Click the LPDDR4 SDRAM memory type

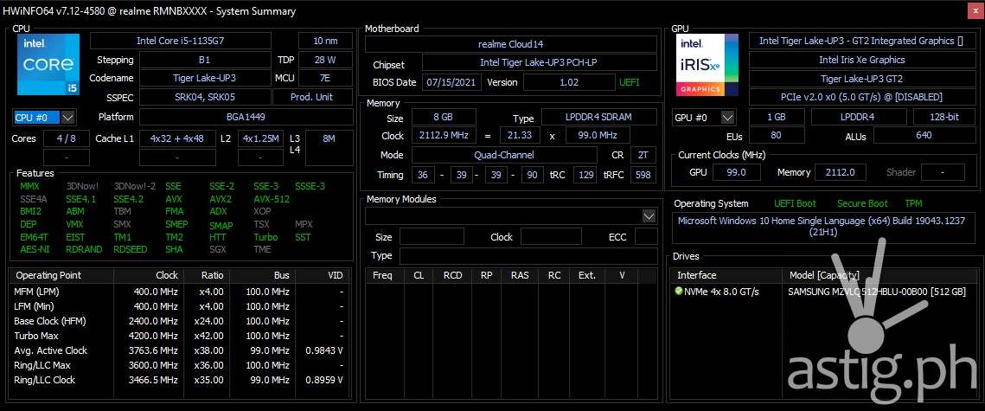click(x=598, y=118)
